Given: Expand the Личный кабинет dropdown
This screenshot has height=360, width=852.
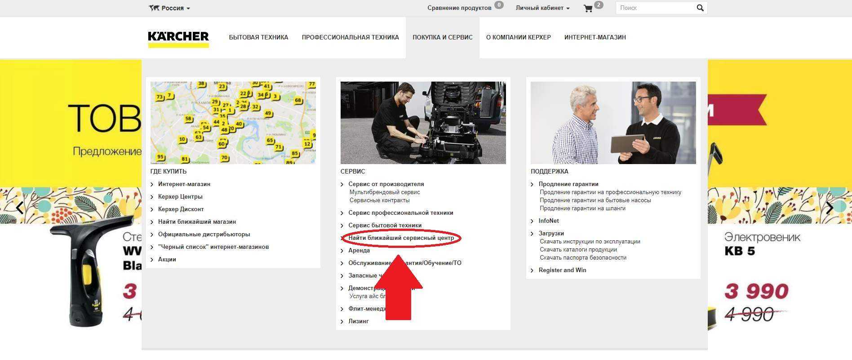Looking at the screenshot, I should tap(542, 8).
